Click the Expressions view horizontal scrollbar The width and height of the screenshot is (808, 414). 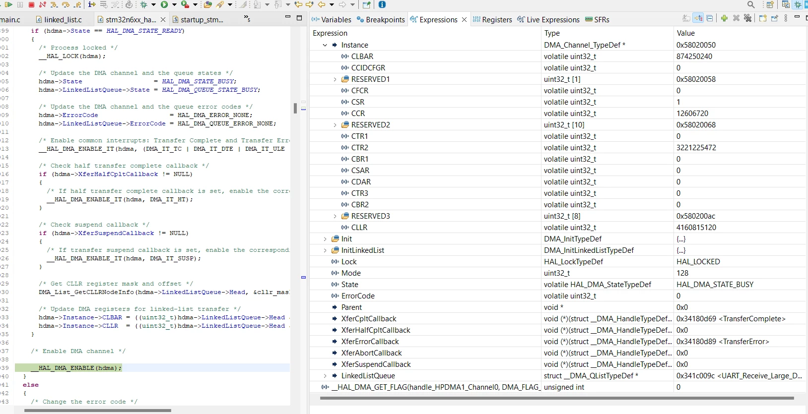(556, 398)
